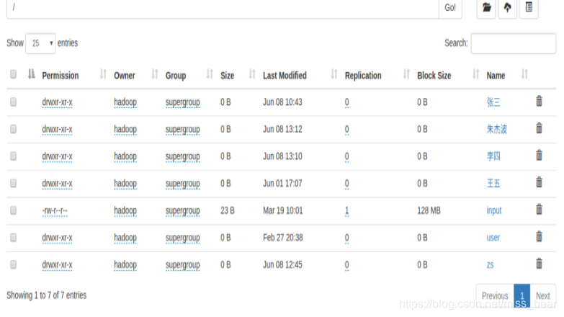564x317 pixels.
Task: Go to the Next page
Action: click(543, 296)
